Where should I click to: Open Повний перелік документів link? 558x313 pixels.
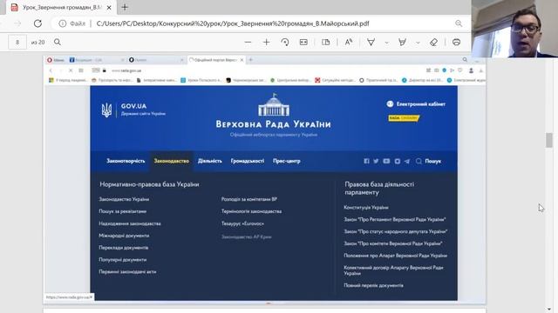click(x=373, y=285)
